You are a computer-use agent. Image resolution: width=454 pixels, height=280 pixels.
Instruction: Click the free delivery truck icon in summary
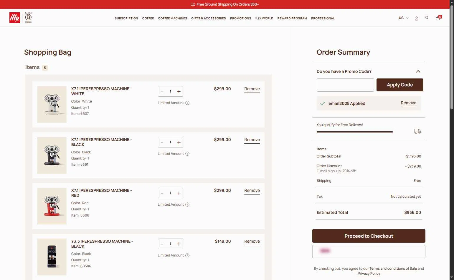[x=417, y=131]
